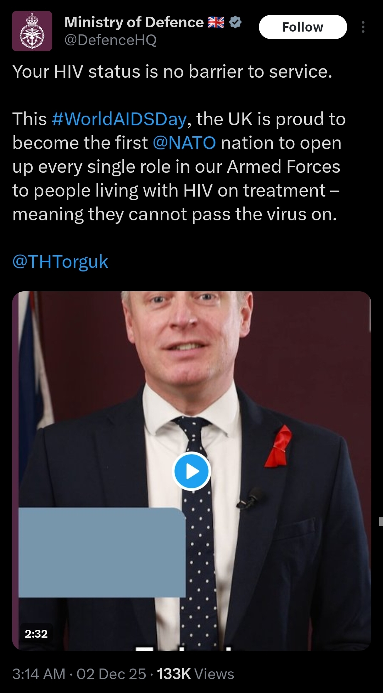Follow the Ministry of Defence account
383x693 pixels.
point(303,27)
